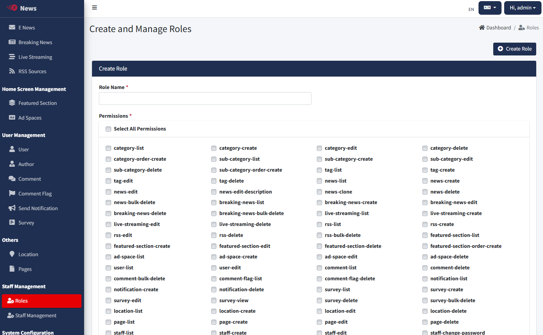Tick the ad-space-edit permission checkbox
Image resolution: width=543 pixels, height=335 pixels.
coord(319,257)
